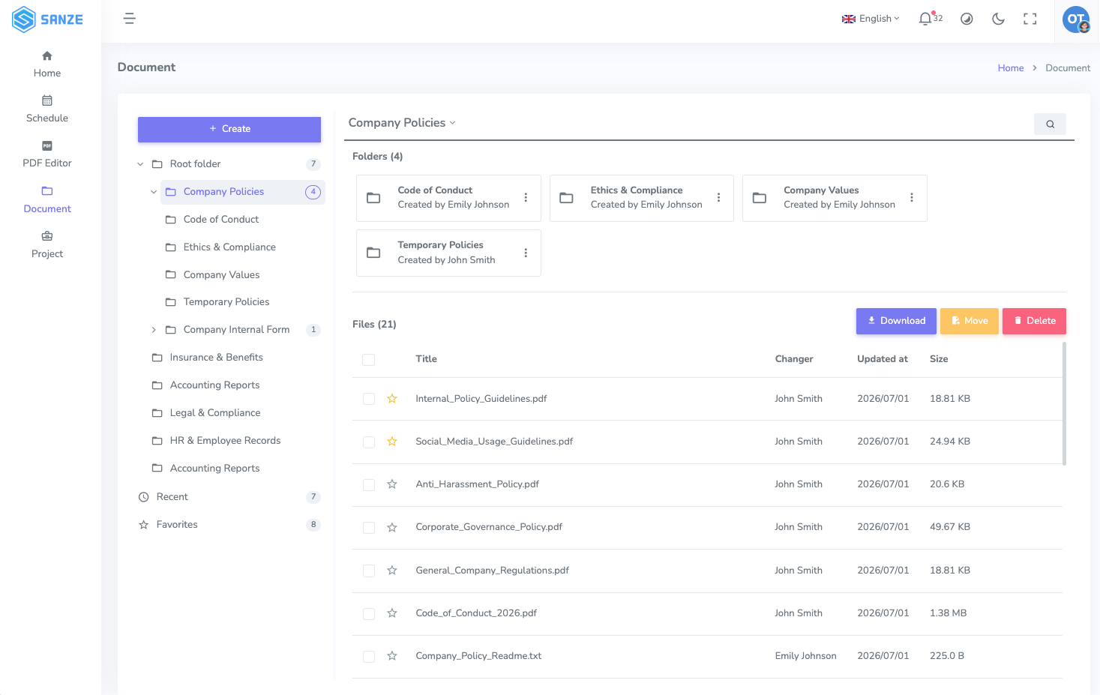Open PDF Editor in sidebar
The width and height of the screenshot is (1100, 695).
tap(47, 154)
